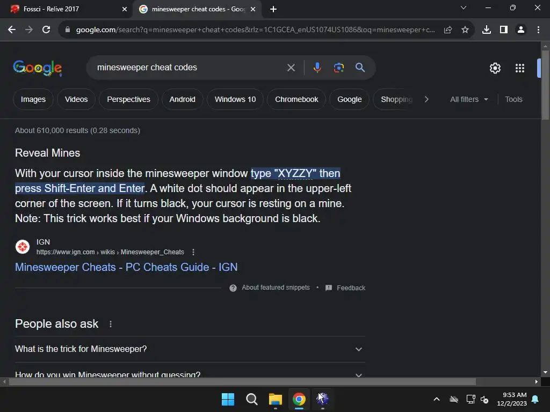Toggle Chrome side panel
Viewport: 550px width, 412px height.
point(504,30)
